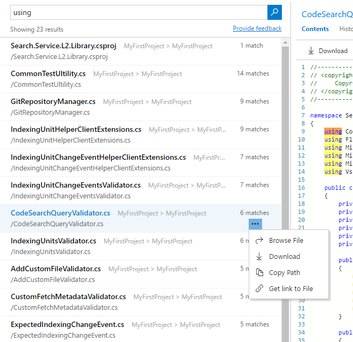The height and width of the screenshot is (342, 353).
Task: Open CommonTestUltility.cs result
Action: (x=141, y=79)
